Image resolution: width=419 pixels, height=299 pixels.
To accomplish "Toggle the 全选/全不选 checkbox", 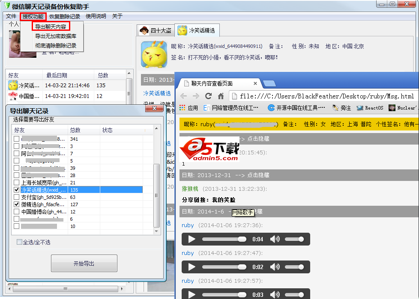I will tap(19, 242).
